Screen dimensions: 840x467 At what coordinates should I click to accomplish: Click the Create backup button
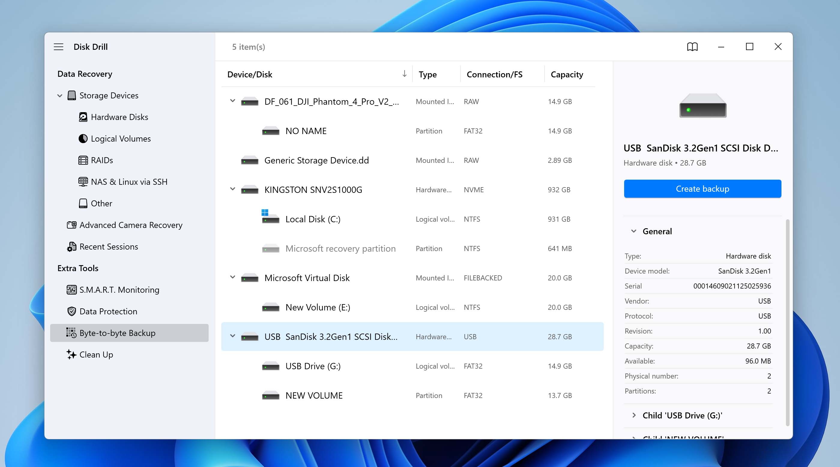pos(703,189)
